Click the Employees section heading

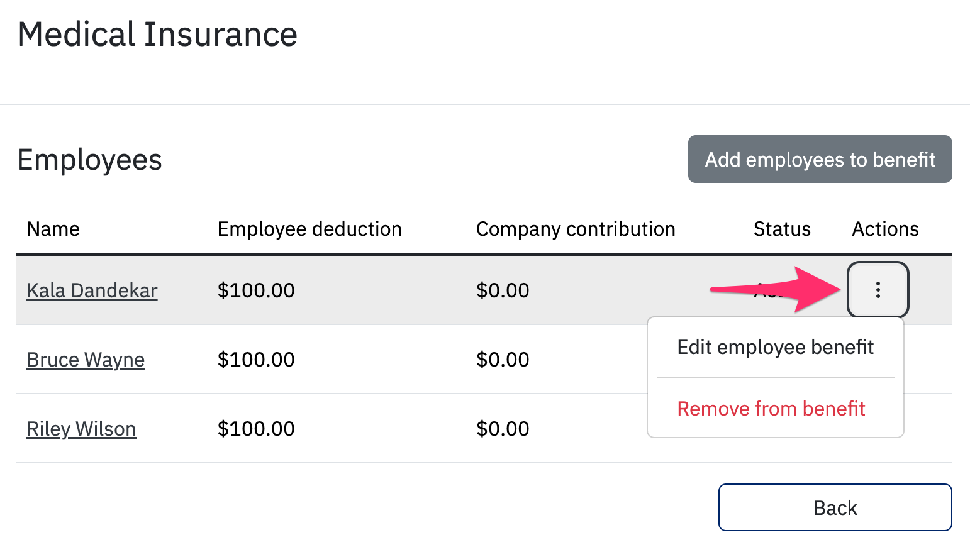[89, 160]
